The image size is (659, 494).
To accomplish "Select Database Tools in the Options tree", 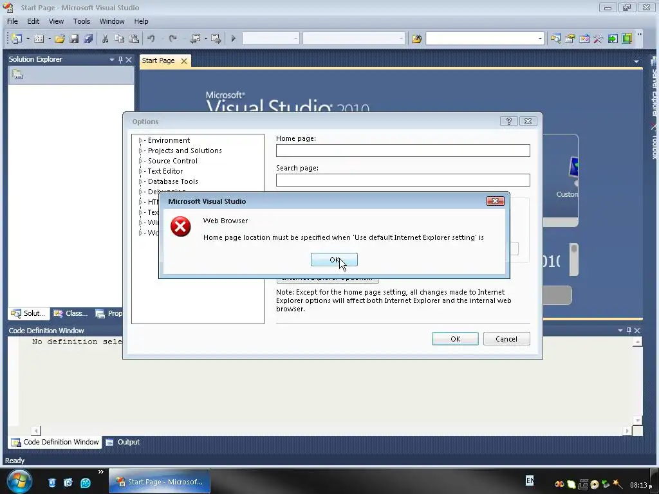I will click(x=172, y=181).
